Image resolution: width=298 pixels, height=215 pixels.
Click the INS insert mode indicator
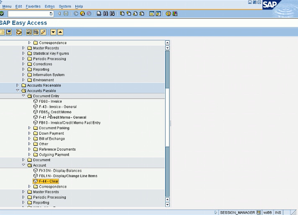click(278, 213)
